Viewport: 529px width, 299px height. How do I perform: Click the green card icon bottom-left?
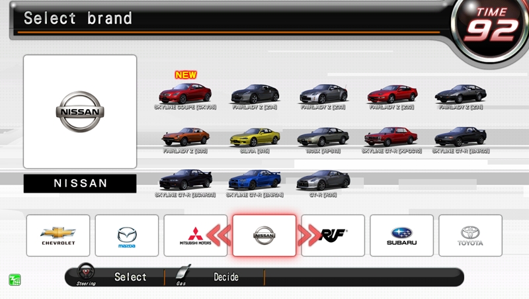tap(15, 280)
